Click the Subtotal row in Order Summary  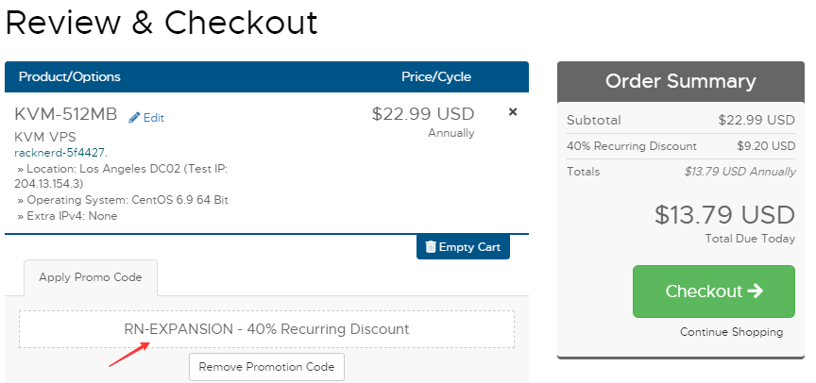(x=680, y=121)
